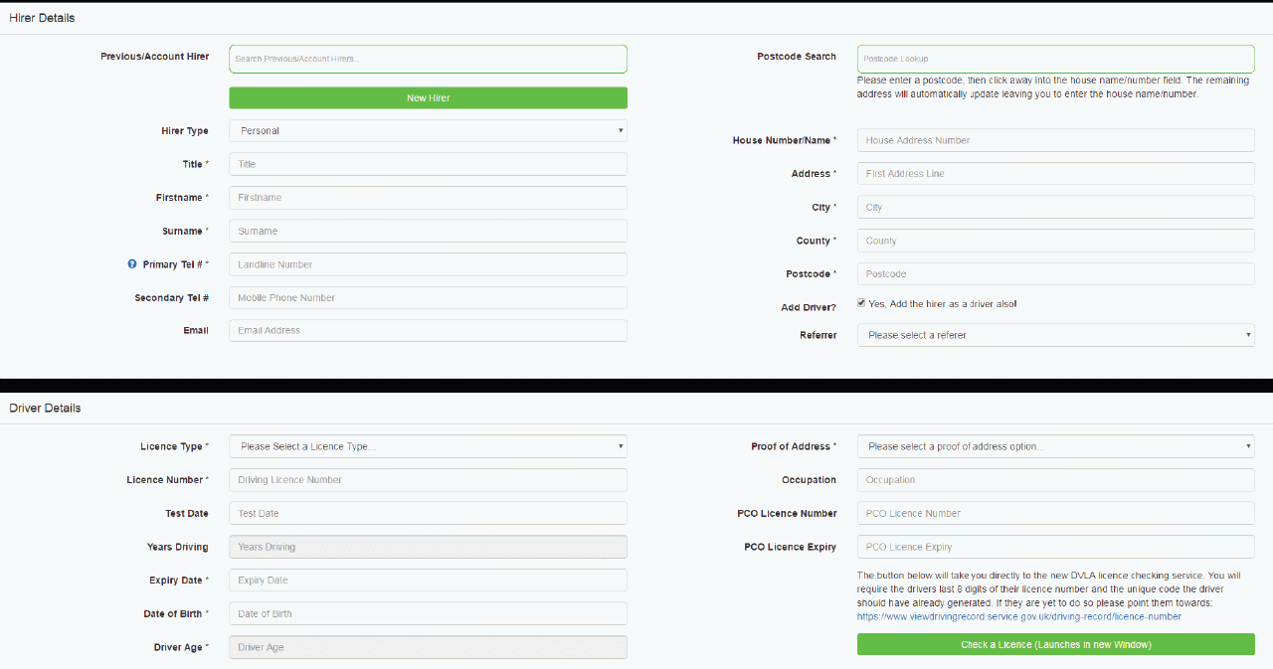Click the Previous/Account Hirer search field
Viewport: 1273px width, 669px height.
coord(428,60)
